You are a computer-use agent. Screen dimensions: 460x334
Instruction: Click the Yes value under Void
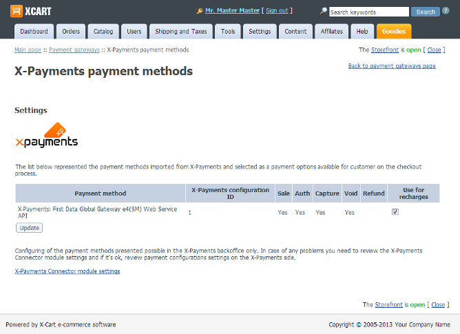pyautogui.click(x=349, y=213)
